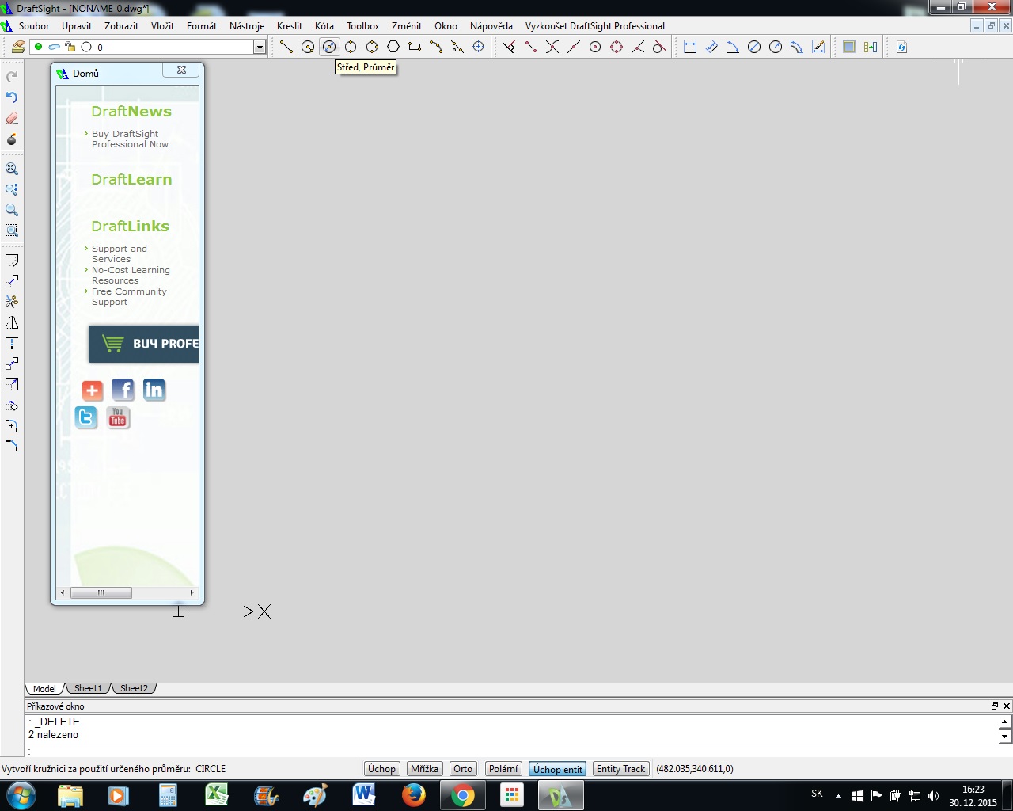
Task: Open Buy DraftSight Professional Now link
Action: [x=130, y=139]
